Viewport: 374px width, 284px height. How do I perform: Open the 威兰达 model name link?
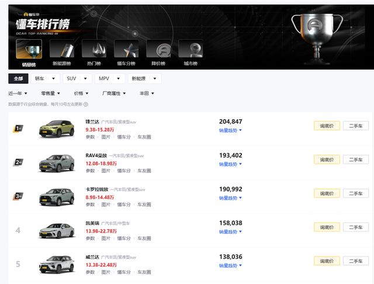pos(92,257)
